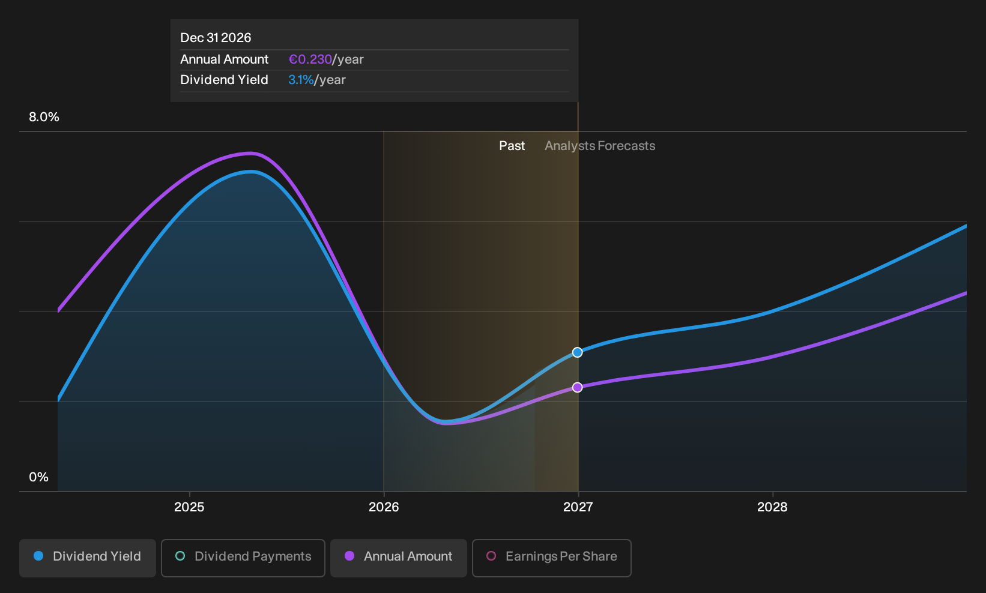Click the Dec 31 2026 tooltip date
Screen dimensions: 986x593
(216, 38)
